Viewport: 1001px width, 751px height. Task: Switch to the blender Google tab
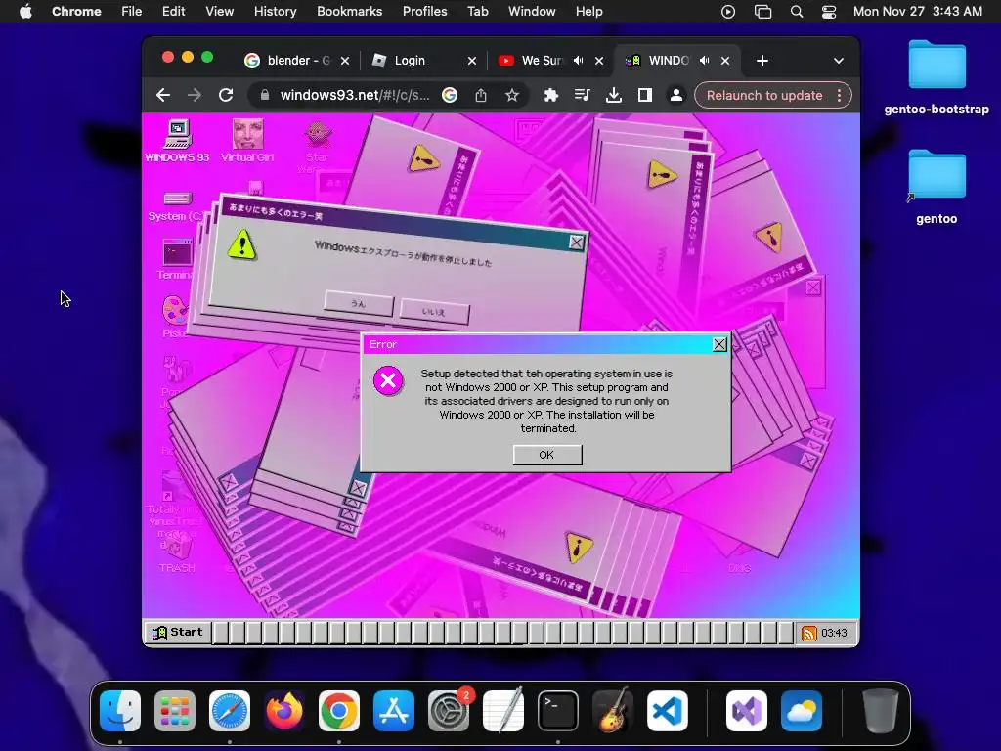point(297,60)
